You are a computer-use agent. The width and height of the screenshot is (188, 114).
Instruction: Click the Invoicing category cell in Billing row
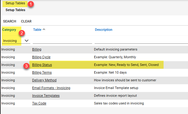(x=8, y=49)
